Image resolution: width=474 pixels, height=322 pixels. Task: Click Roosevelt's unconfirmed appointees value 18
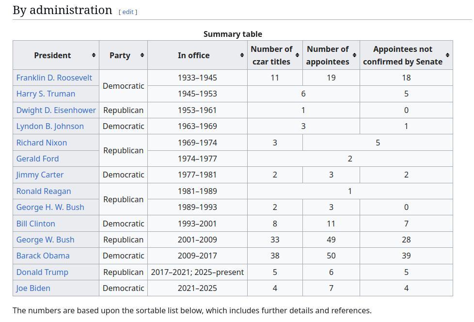[406, 78]
